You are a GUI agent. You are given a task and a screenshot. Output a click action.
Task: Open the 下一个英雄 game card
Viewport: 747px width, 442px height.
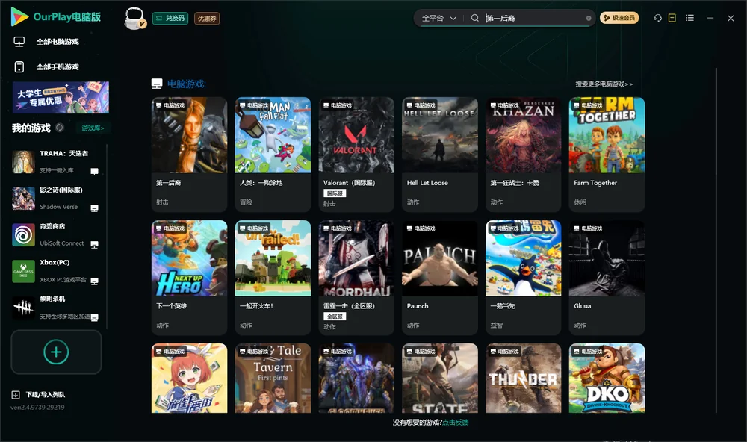coord(189,278)
